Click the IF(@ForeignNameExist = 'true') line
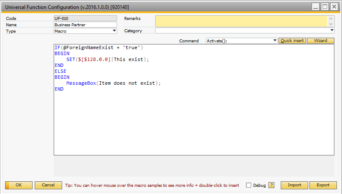The width and height of the screenshot is (342, 194). (99, 47)
